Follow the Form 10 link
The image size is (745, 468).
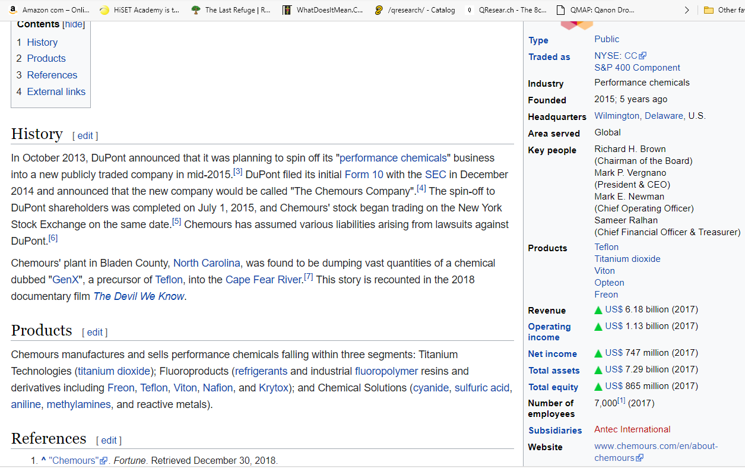[x=364, y=175]
